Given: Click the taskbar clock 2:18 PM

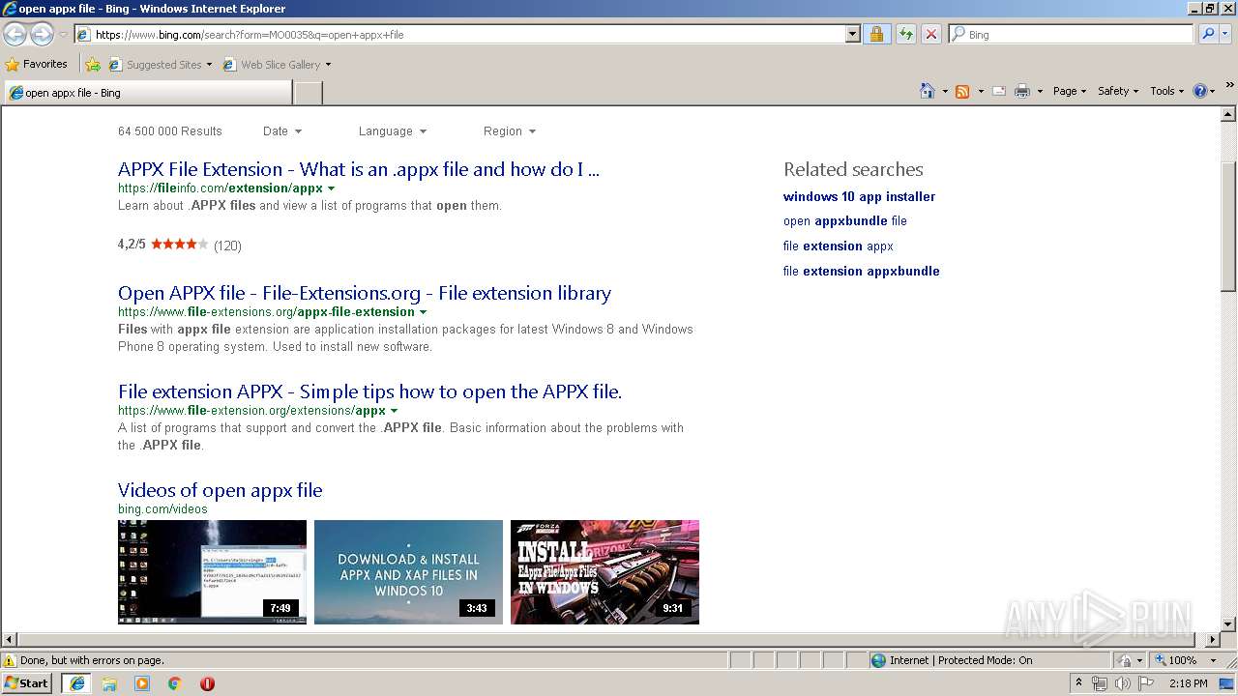Looking at the screenshot, I should 1188,683.
